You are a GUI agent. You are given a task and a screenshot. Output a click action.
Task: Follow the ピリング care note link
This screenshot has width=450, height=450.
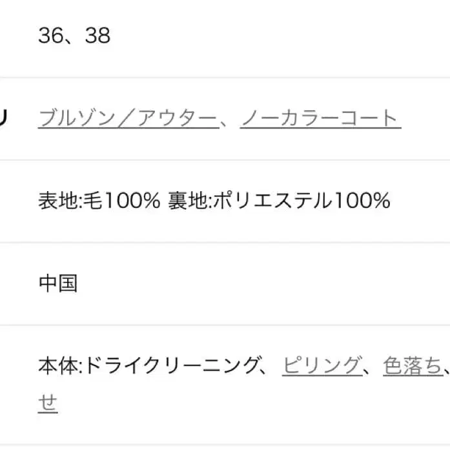point(321,367)
